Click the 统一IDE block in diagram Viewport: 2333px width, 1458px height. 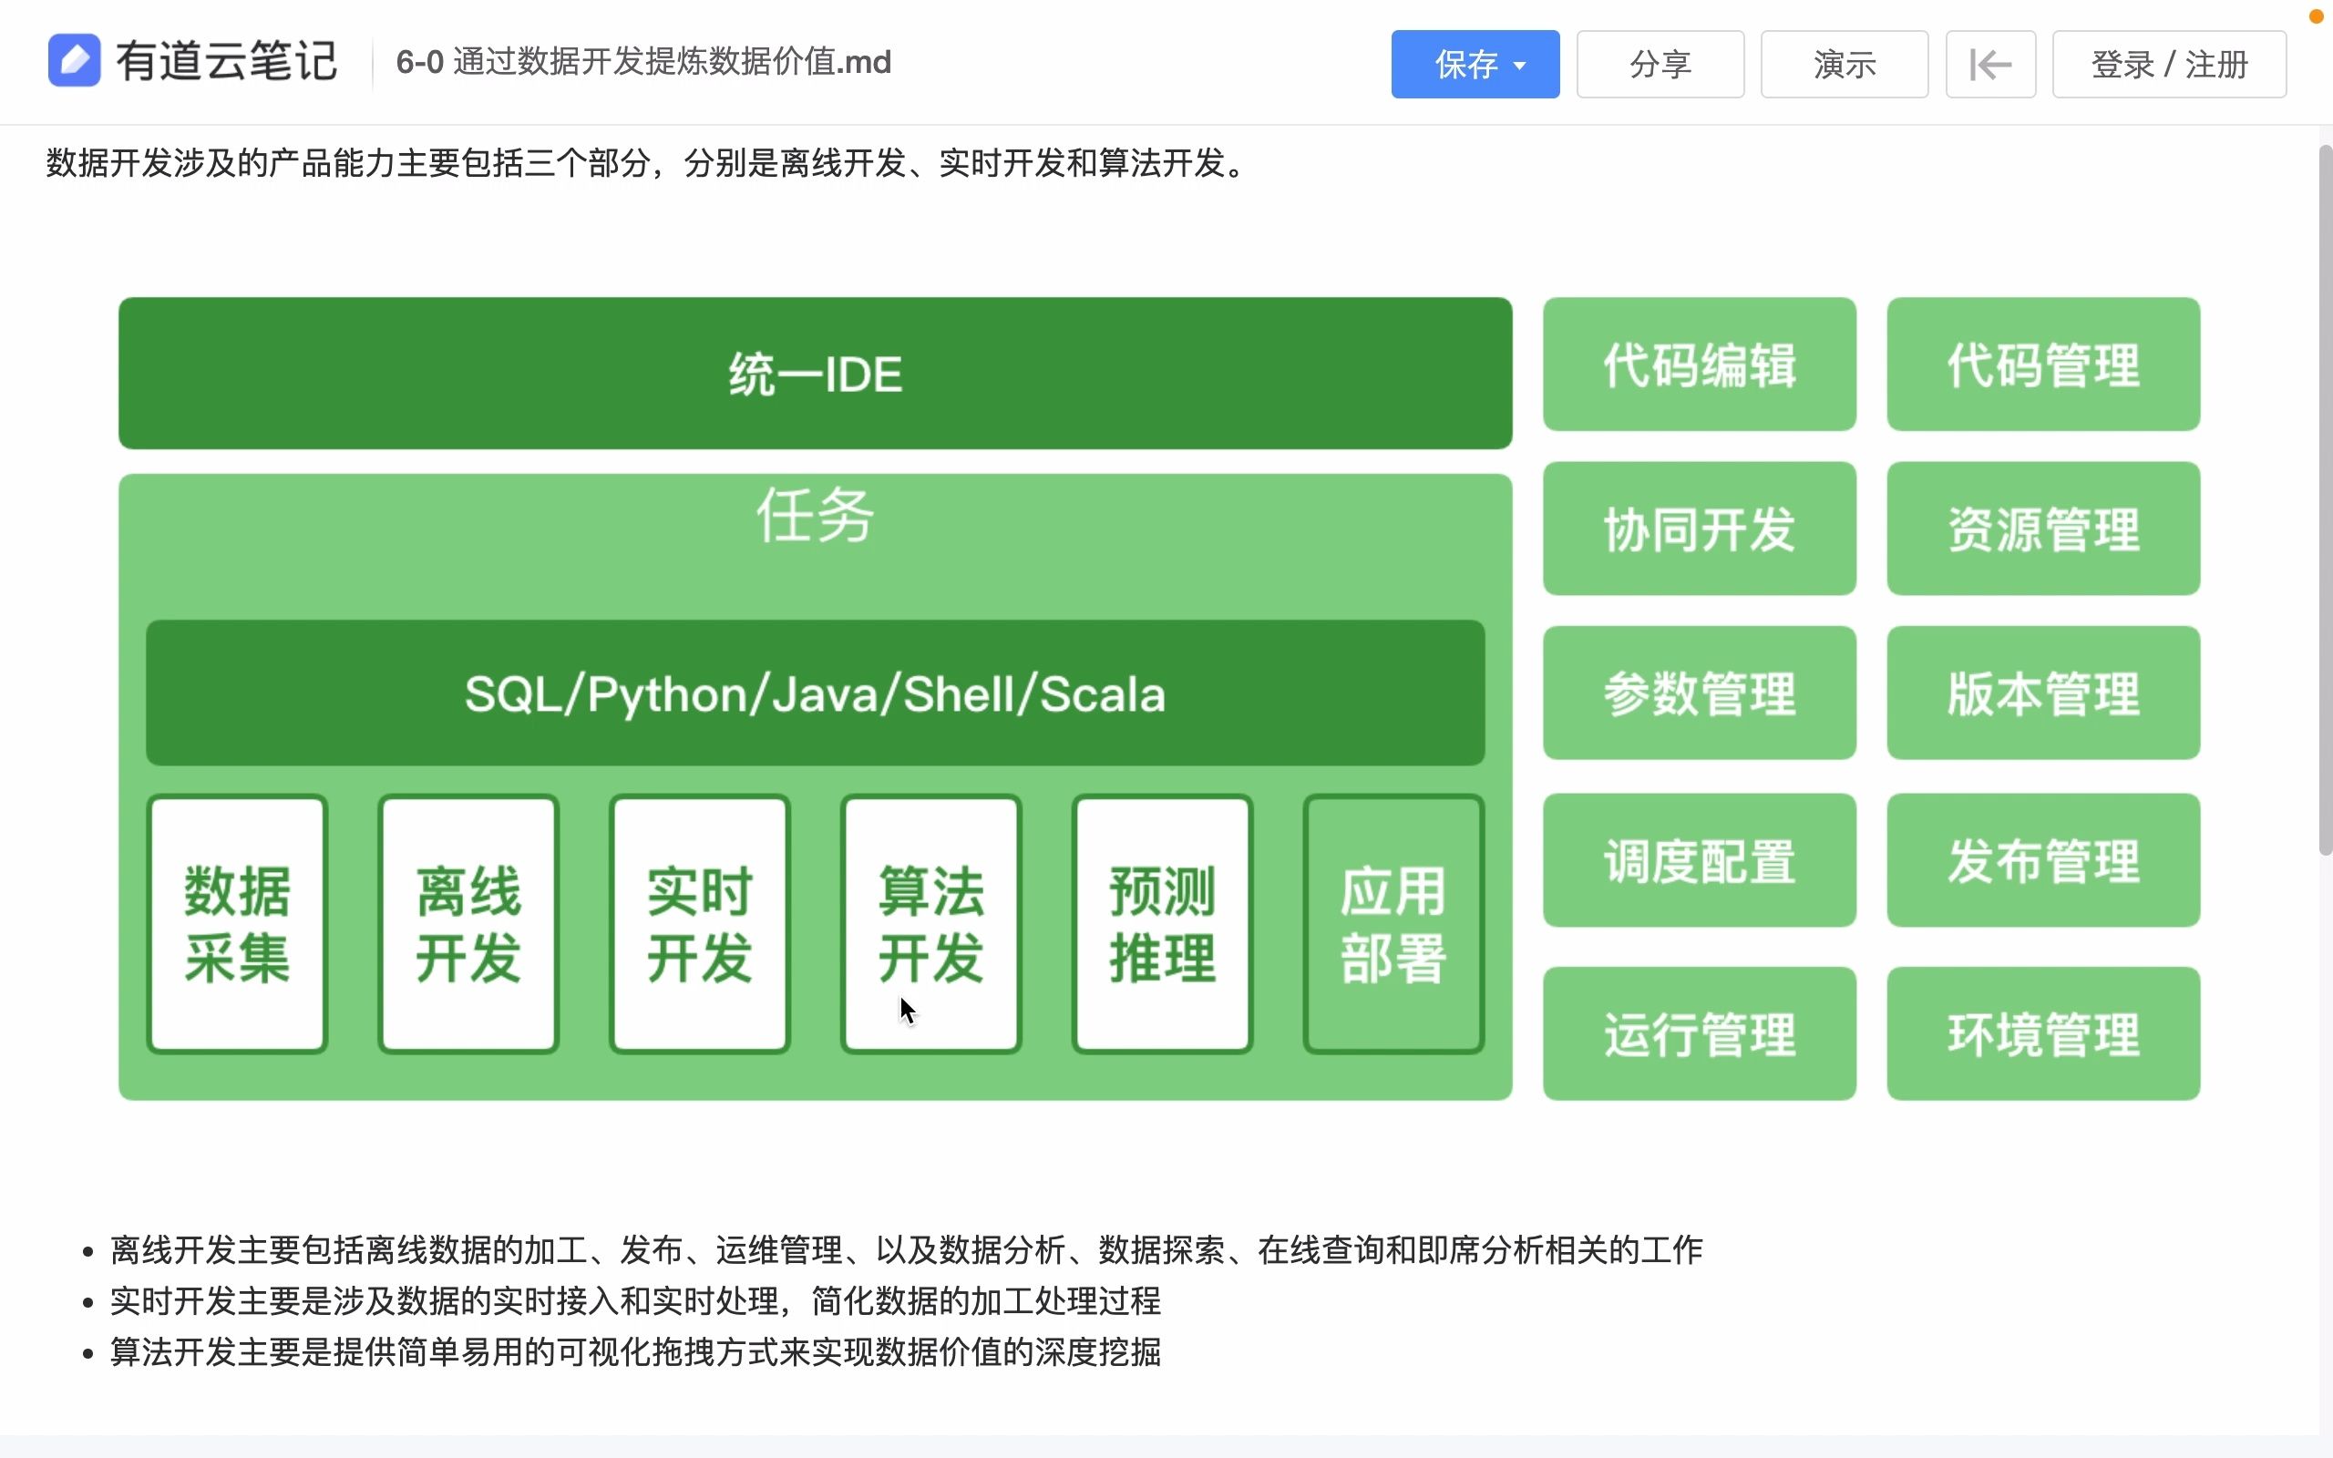(x=815, y=375)
